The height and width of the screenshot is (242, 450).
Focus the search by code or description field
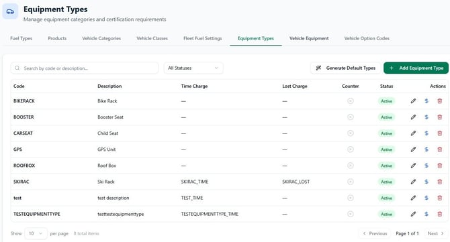tap(85, 68)
